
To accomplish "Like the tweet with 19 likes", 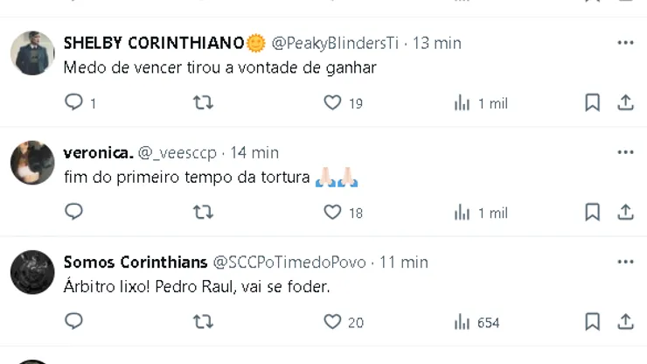I will [x=332, y=103].
